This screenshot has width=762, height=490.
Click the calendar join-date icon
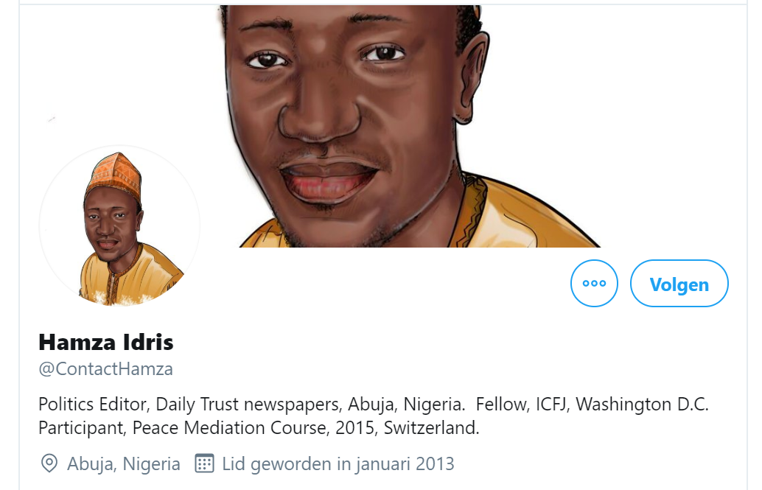204,463
